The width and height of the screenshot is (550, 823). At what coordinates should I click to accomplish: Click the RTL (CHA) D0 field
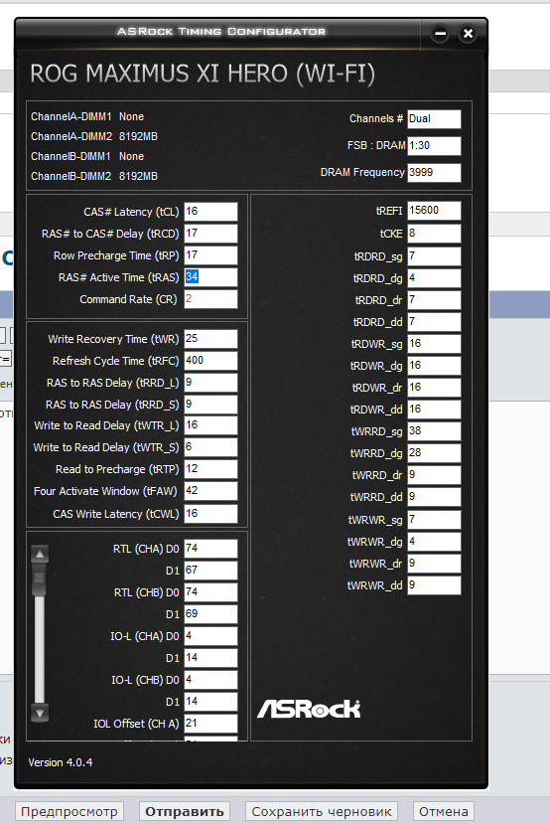[x=210, y=549]
